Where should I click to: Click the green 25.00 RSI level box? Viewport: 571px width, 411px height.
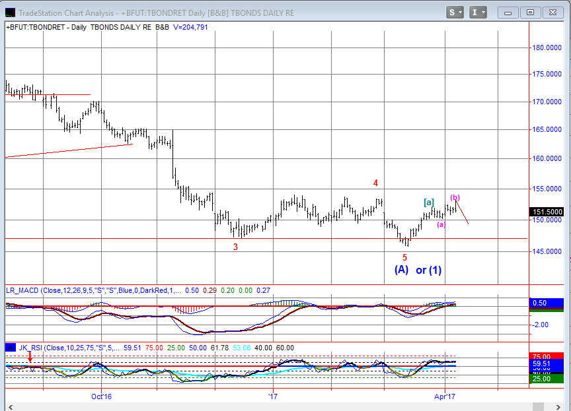click(x=547, y=379)
